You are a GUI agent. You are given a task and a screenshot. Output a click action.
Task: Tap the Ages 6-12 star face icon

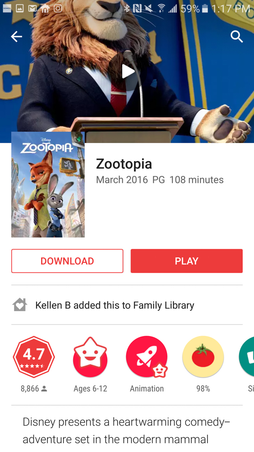click(90, 357)
